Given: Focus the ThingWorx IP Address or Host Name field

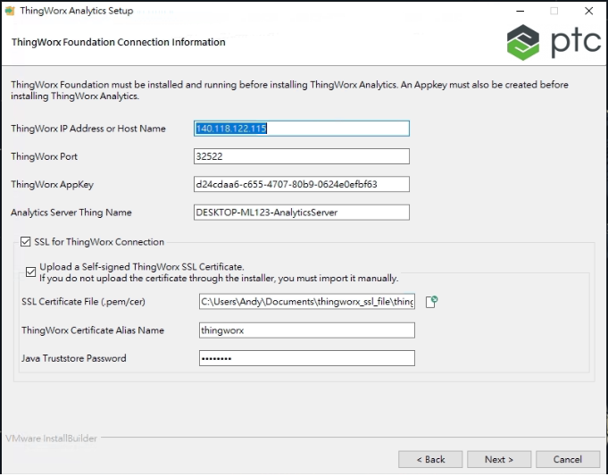Looking at the screenshot, I should 301,128.
